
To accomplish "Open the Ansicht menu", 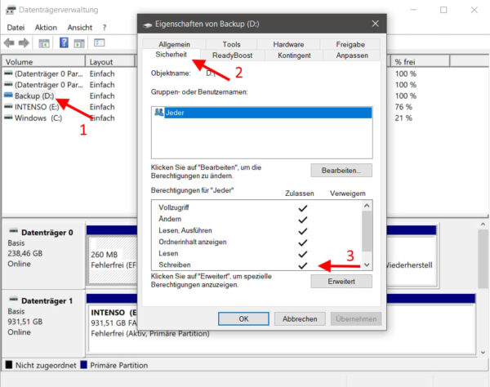I will 80,28.
